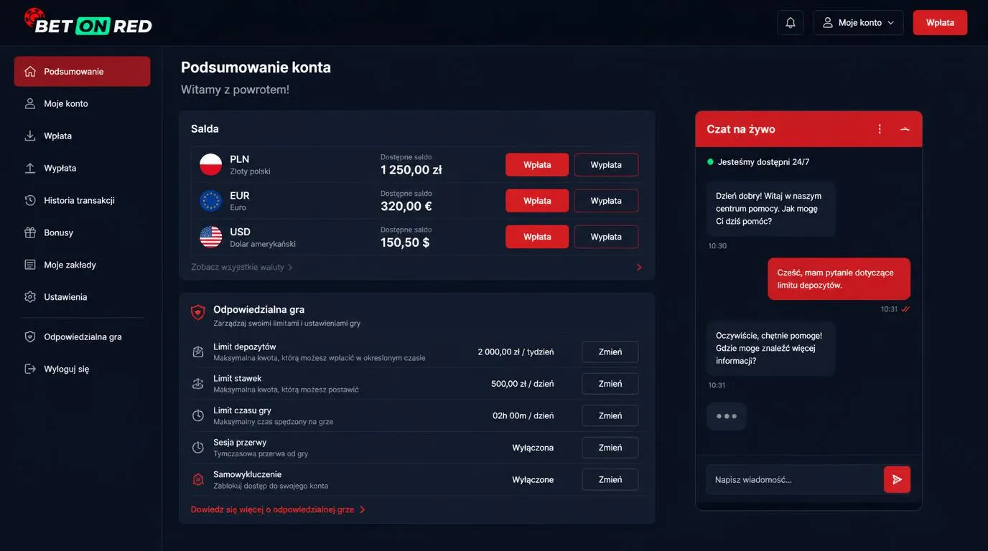Viewport: 988px width, 551px height.
Task: Click the Poland flag icon
Action: click(x=210, y=165)
